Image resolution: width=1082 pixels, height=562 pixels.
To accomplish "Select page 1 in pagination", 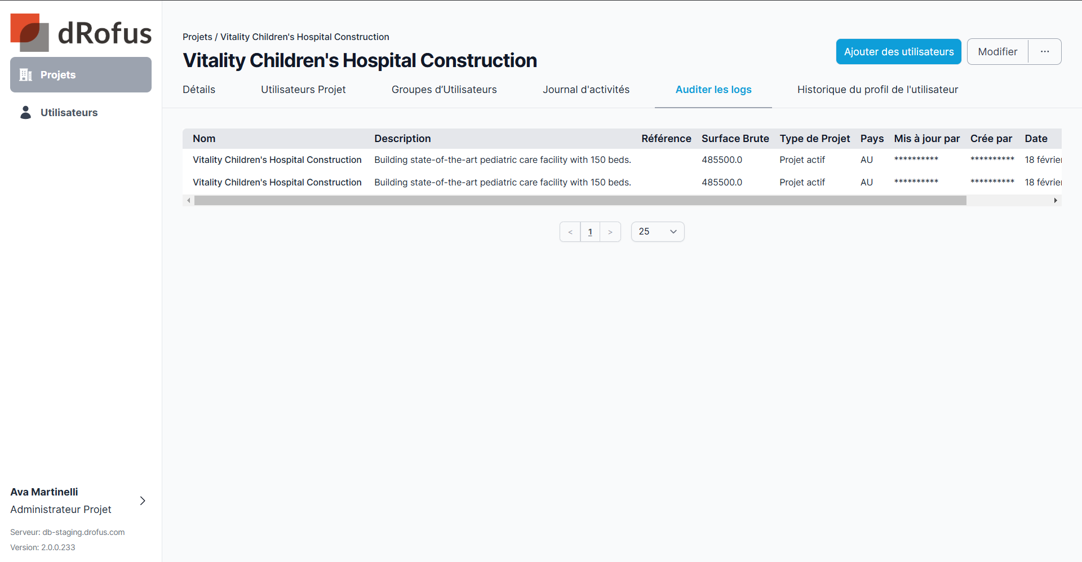I will tap(590, 232).
